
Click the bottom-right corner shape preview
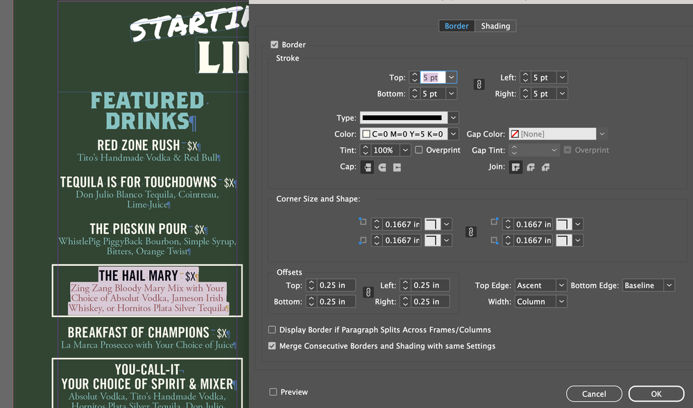point(564,241)
